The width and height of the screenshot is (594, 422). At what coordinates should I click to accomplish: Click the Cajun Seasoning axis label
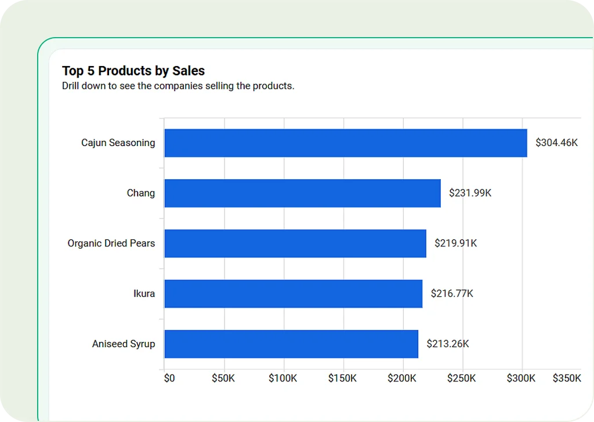(118, 143)
